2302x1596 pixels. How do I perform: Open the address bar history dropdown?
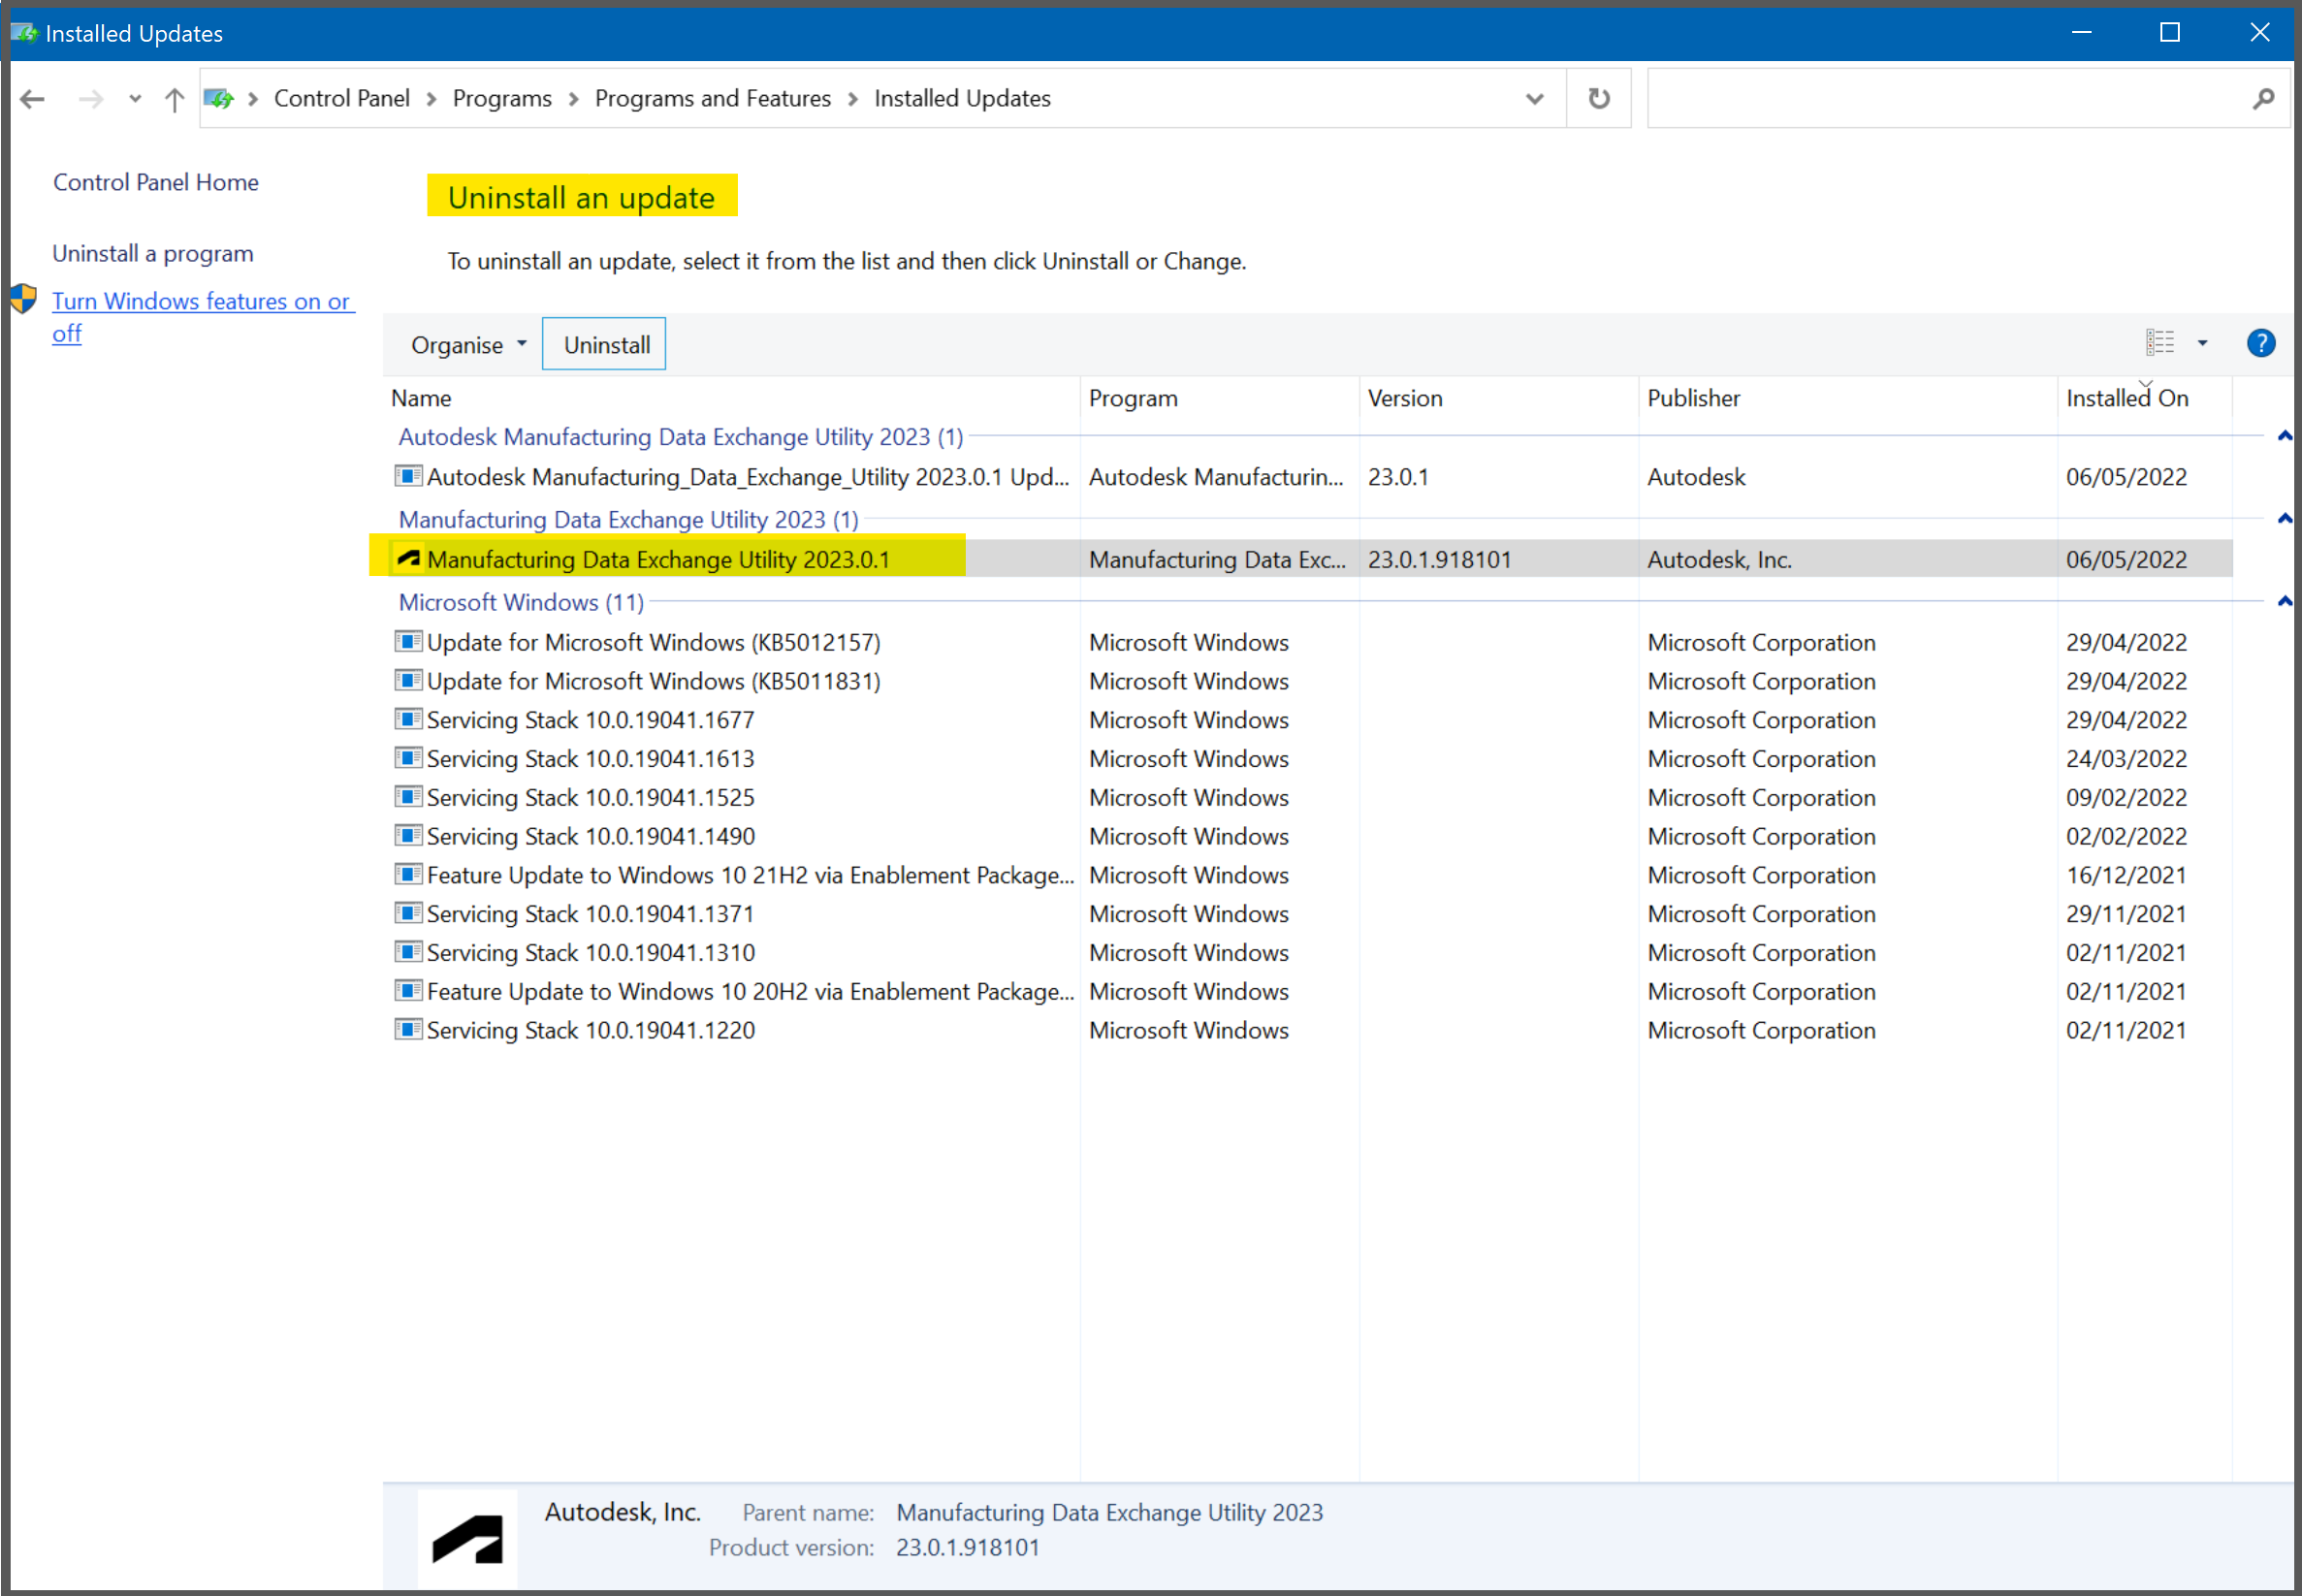(1534, 98)
